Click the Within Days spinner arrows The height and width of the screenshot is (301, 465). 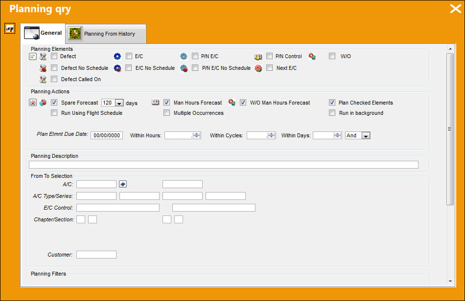337,135
